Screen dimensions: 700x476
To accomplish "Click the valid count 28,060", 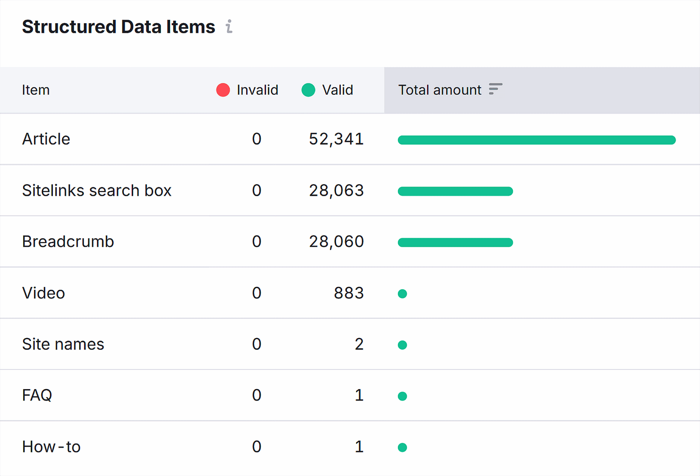I will coord(336,242).
